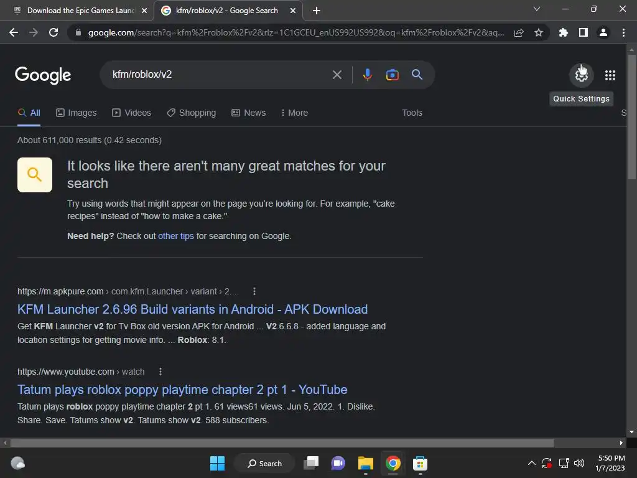Click the Chrome icon on taskbar

pos(393,463)
